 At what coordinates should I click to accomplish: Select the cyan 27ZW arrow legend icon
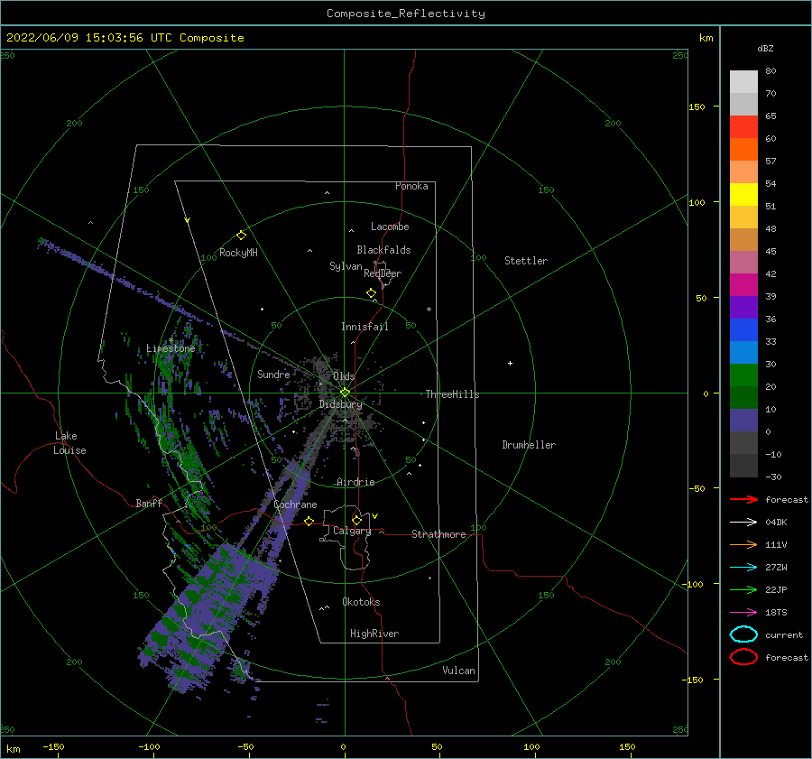click(x=743, y=568)
